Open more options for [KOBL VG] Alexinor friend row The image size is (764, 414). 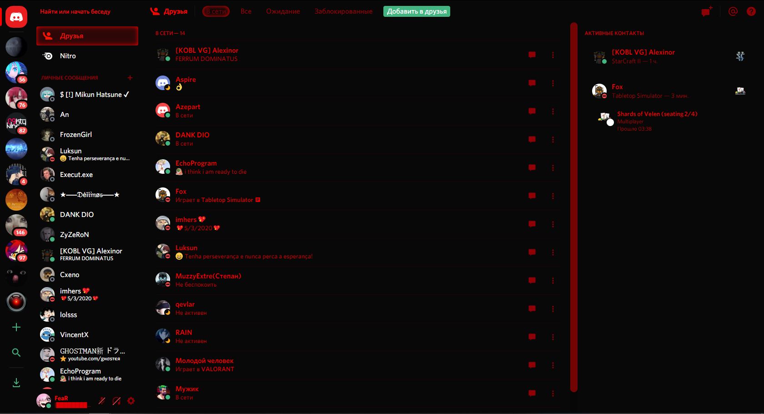[553, 55]
